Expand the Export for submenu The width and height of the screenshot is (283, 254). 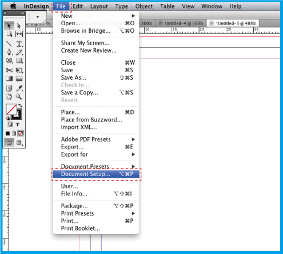(x=96, y=154)
